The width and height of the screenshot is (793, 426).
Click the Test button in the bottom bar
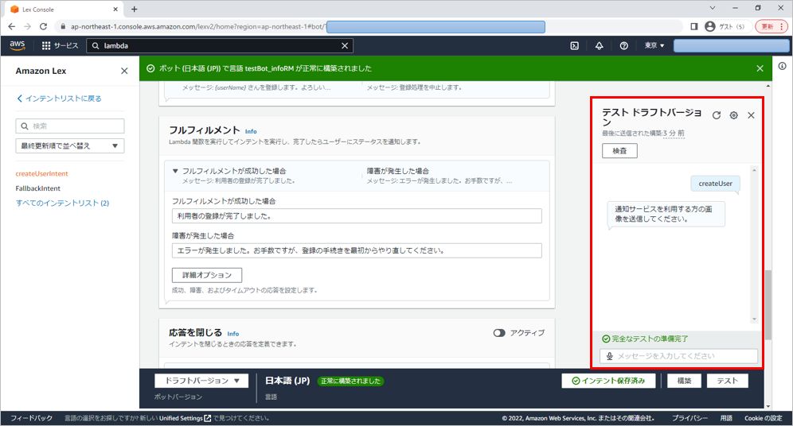pyautogui.click(x=727, y=381)
